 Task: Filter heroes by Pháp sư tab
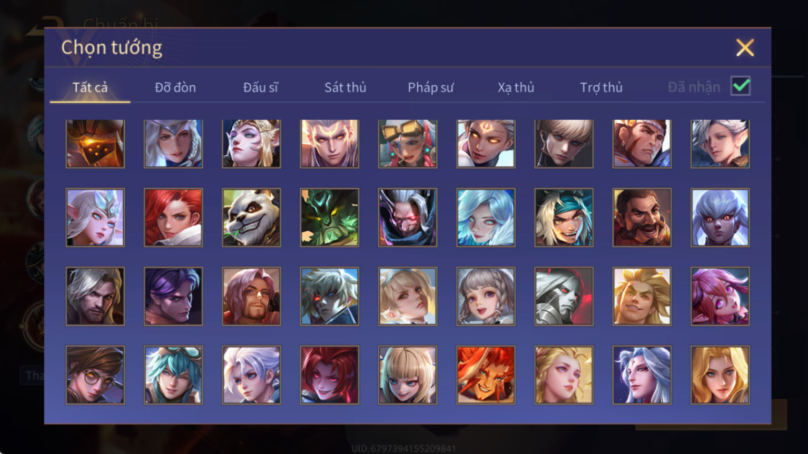click(x=430, y=87)
